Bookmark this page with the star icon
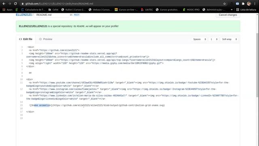Image resolution: width=259 pixels, height=146 pixels. click(x=224, y=4)
